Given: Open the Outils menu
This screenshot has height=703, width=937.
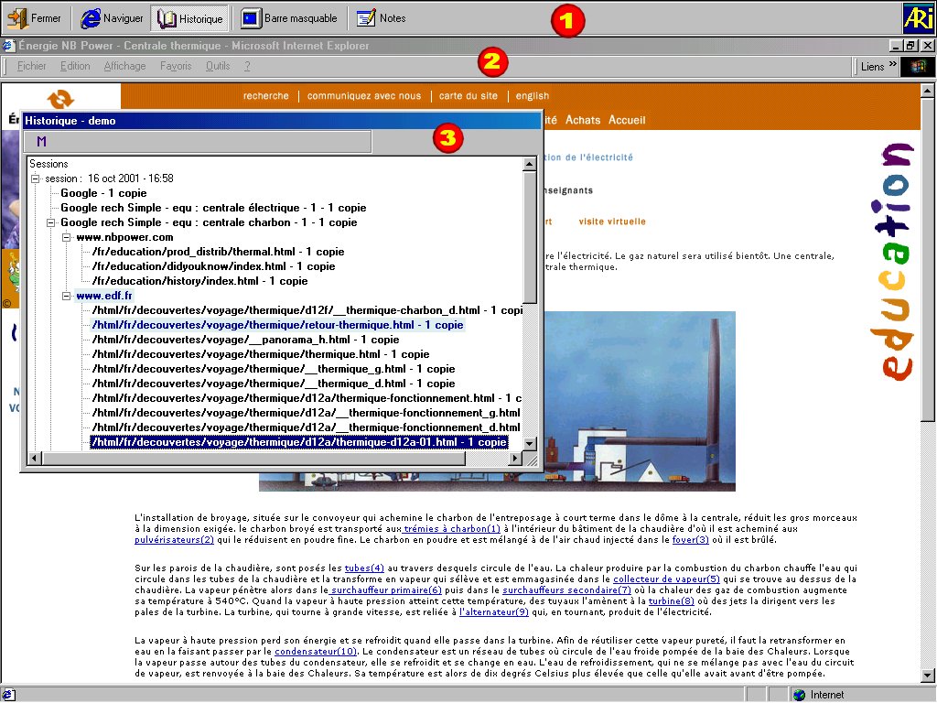Looking at the screenshot, I should click(218, 66).
